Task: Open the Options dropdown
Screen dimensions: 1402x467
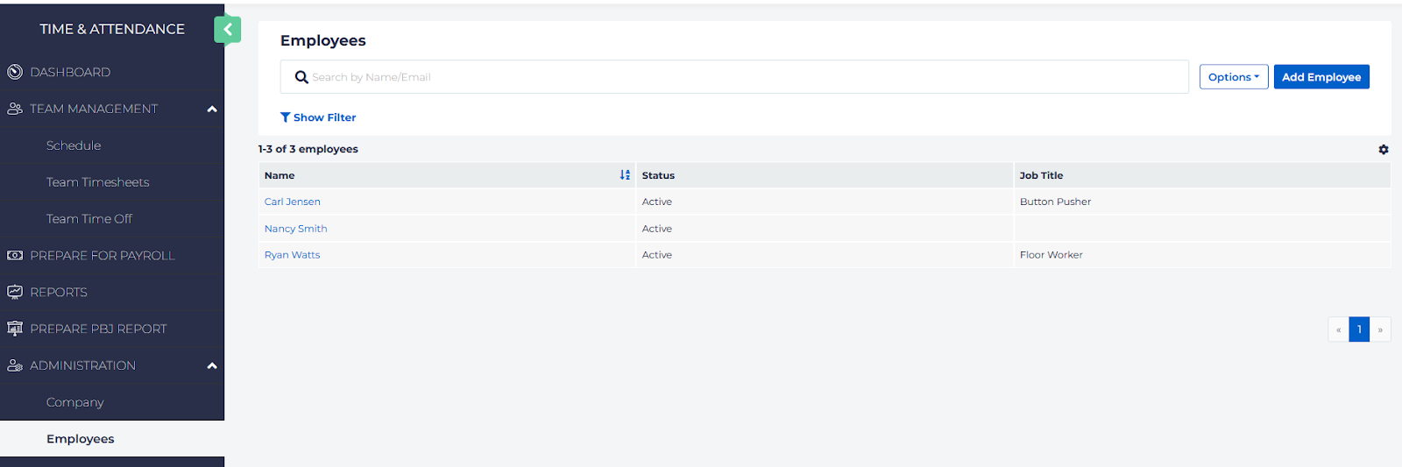Action: 1233,77
